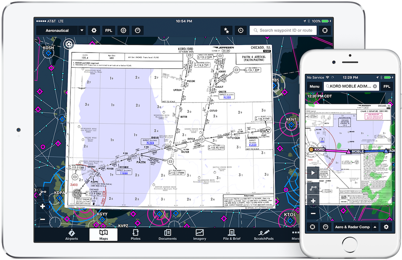Image resolution: width=402 pixels, height=260 pixels.
Task: Select the KGYY airport marker
Action: click(x=102, y=219)
